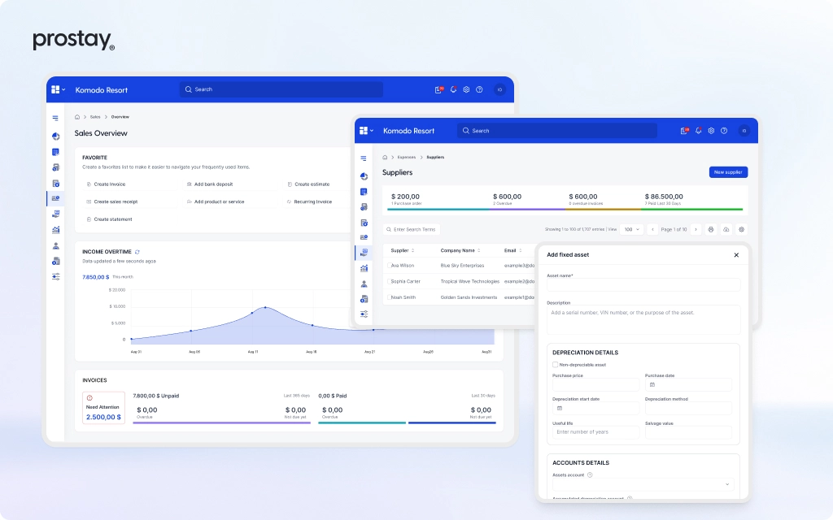This screenshot has height=520, width=833.
Task: Open table settings gear in Suppliers panel
Action: click(741, 230)
